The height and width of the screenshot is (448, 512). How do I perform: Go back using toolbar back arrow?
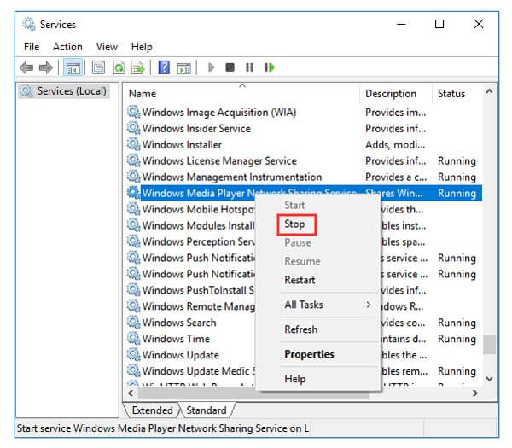tap(26, 67)
